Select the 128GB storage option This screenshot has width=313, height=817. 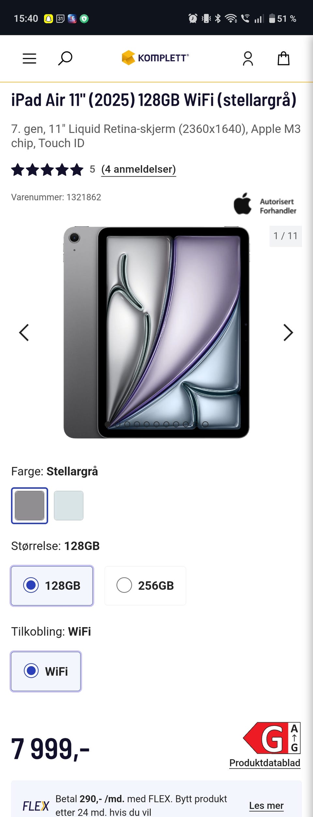(x=52, y=585)
